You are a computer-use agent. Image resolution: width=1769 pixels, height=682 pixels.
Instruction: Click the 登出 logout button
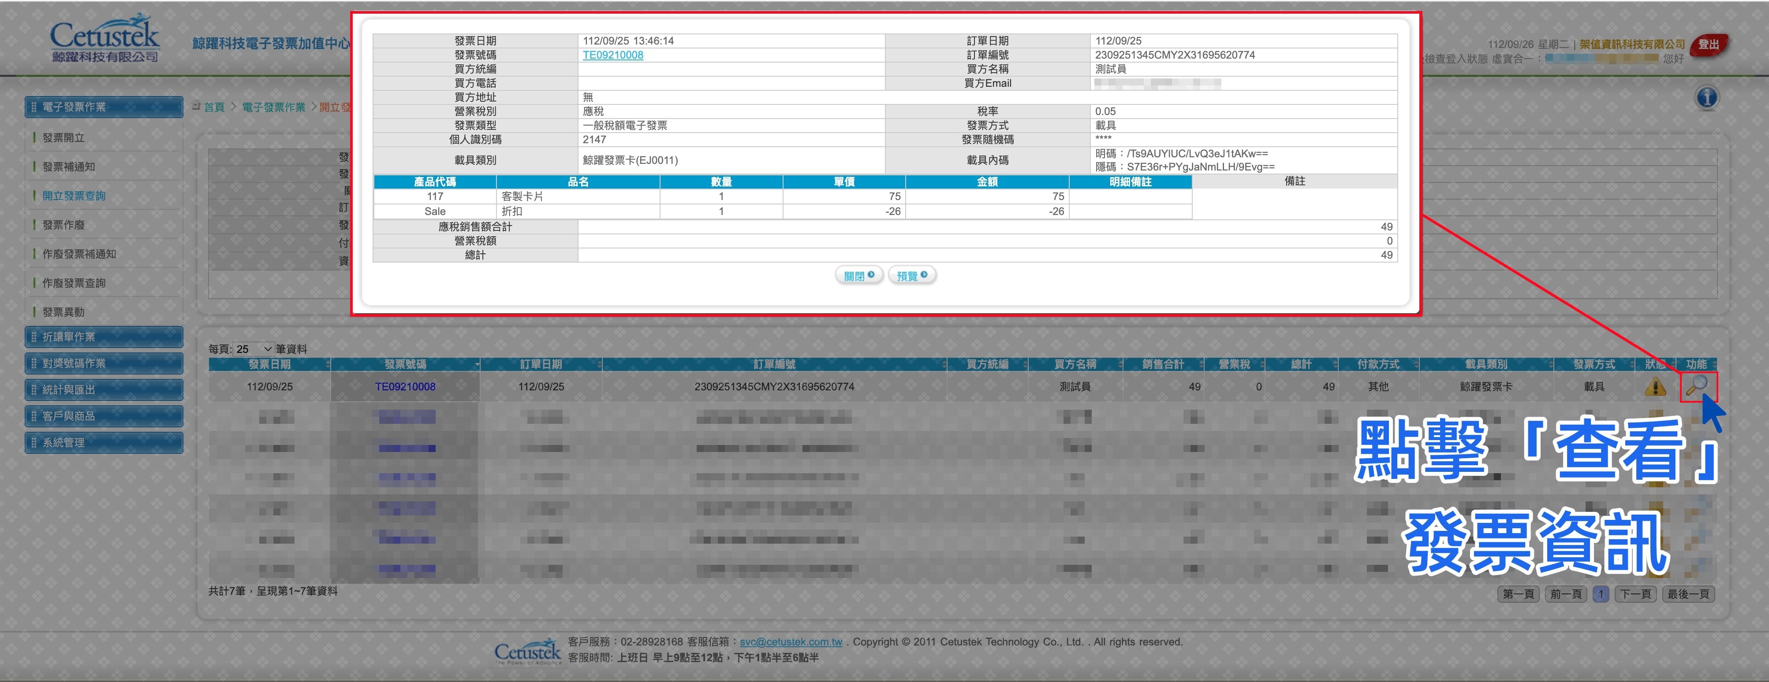(1709, 45)
